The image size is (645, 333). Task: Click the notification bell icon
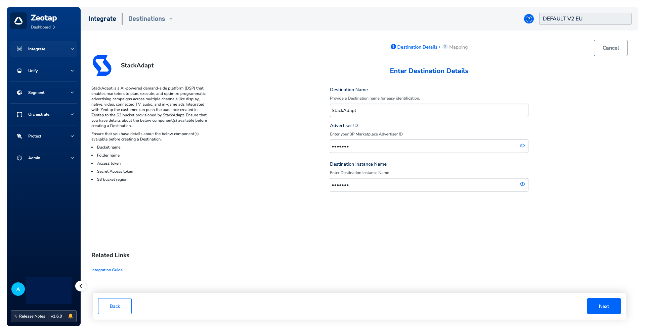(x=71, y=316)
